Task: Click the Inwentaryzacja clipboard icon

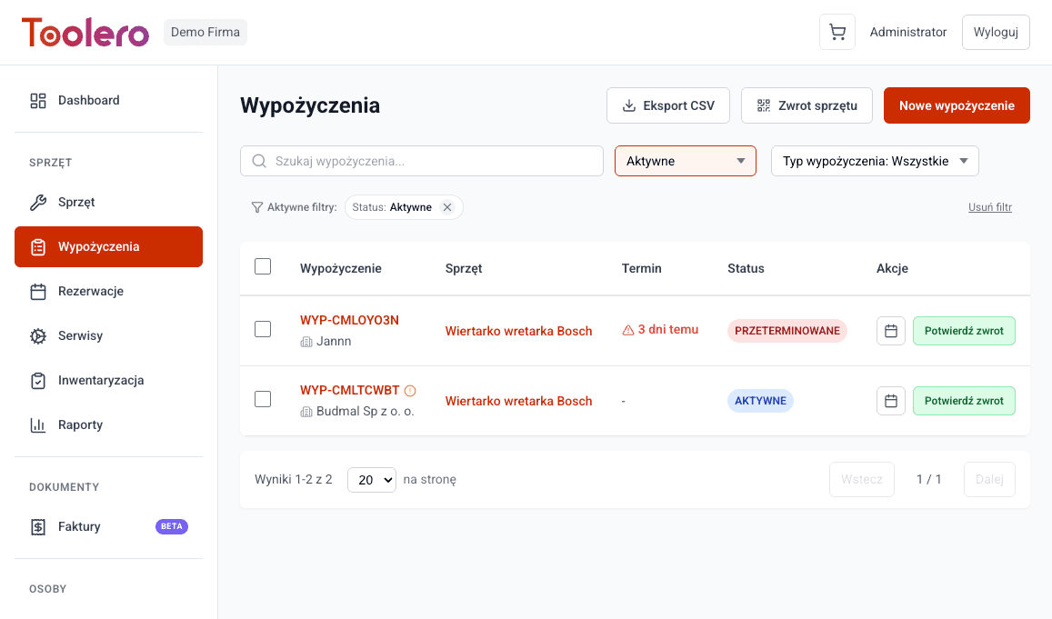Action: point(37,380)
